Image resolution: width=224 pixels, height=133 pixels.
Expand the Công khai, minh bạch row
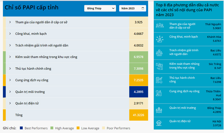[x=10, y=34]
